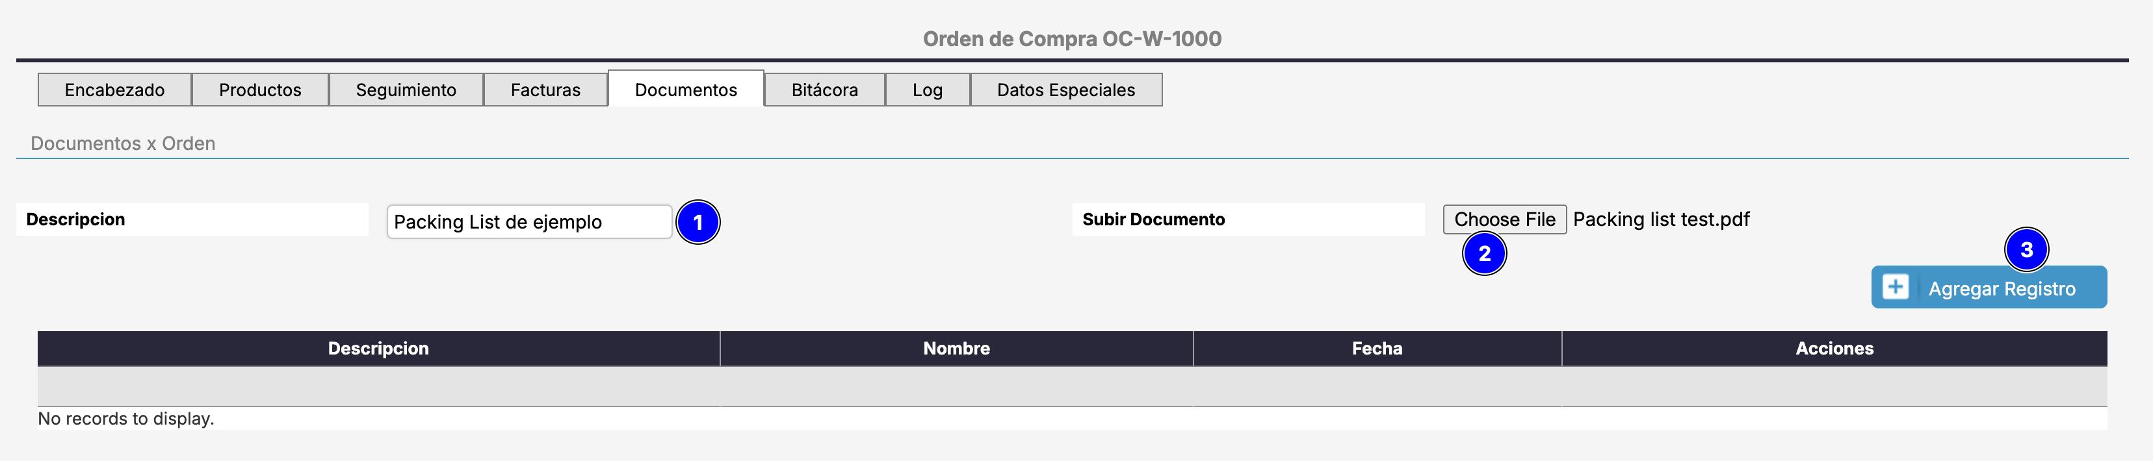Click the Nombre column header
Screen dimensions: 2153x461
pyautogui.click(x=956, y=349)
